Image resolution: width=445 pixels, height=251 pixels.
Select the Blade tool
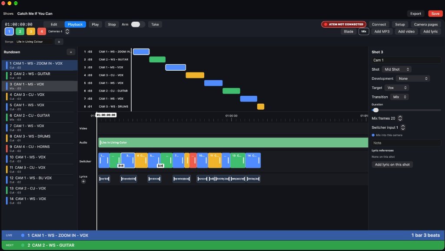(349, 31)
